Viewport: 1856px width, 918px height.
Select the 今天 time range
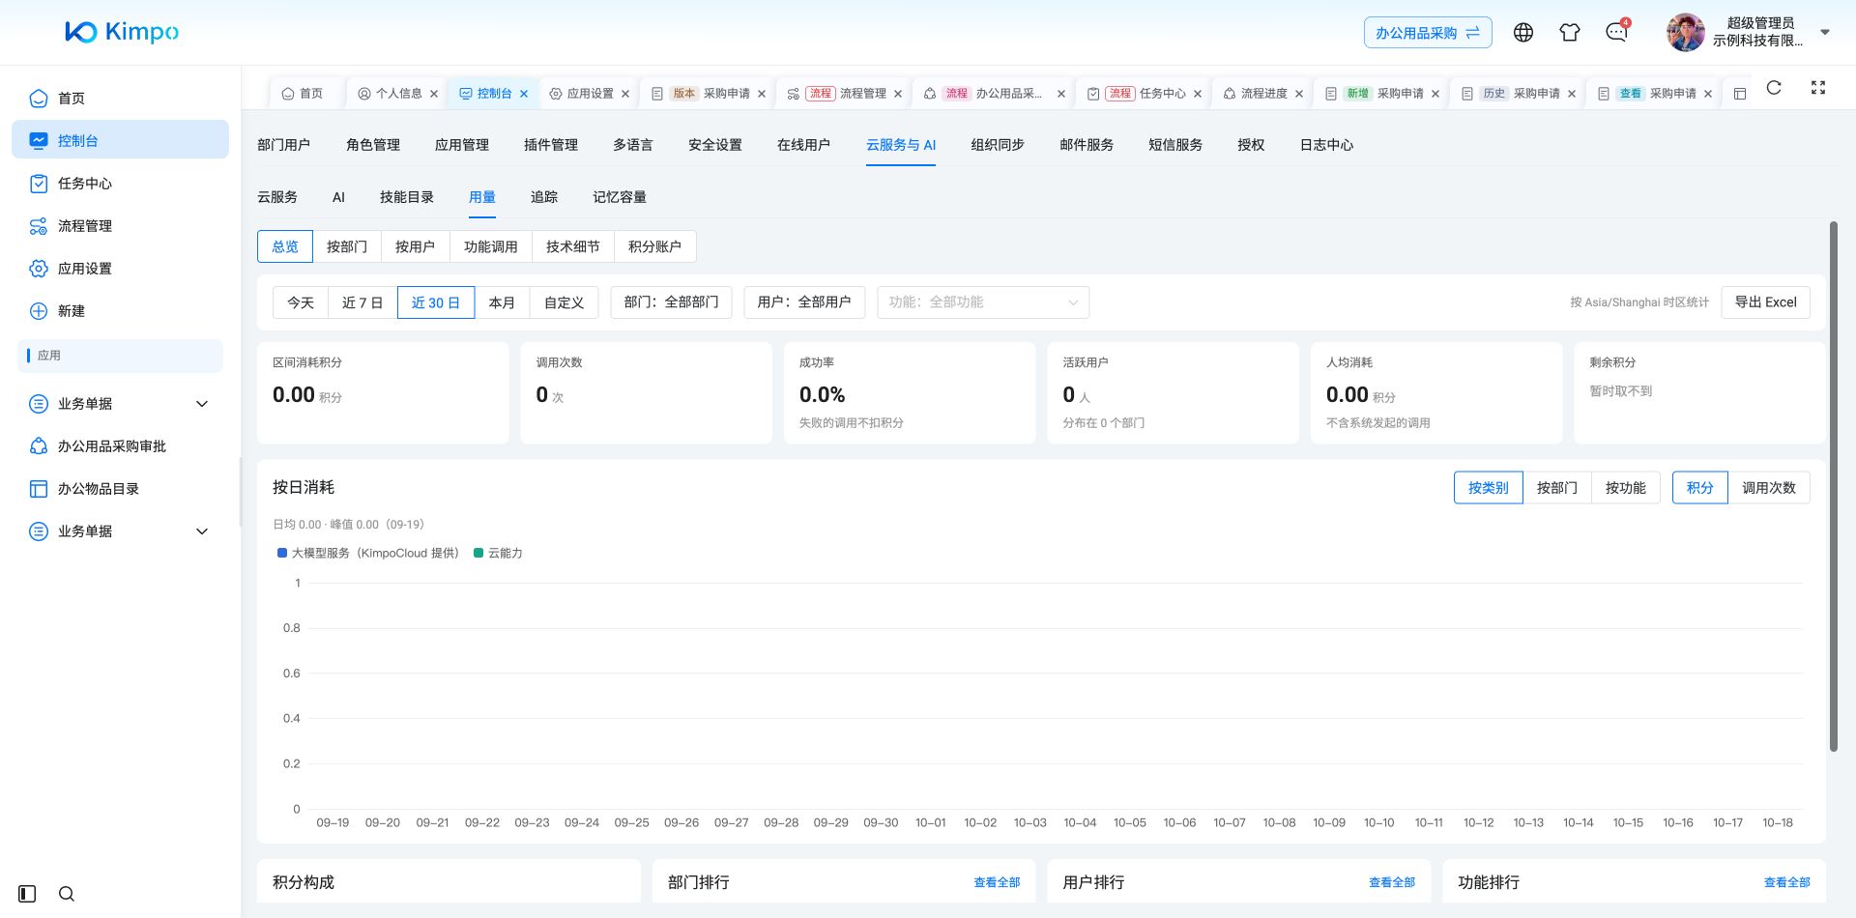click(x=301, y=302)
